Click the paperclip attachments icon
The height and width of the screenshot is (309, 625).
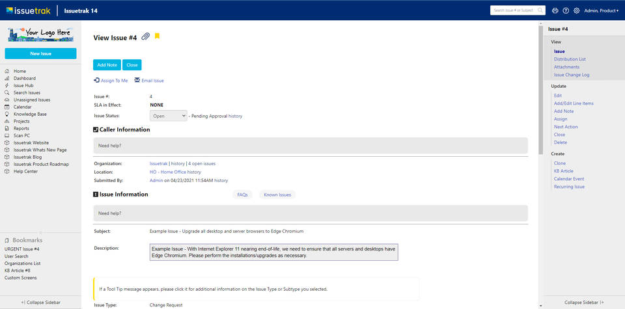coord(145,37)
